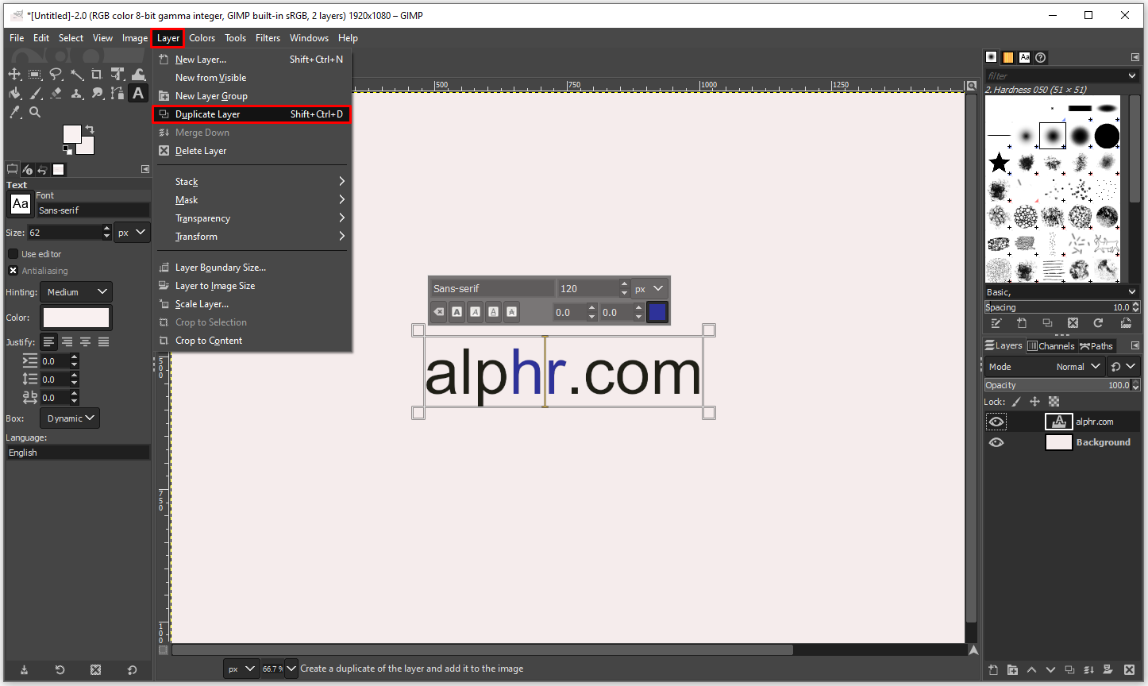Image resolution: width=1148 pixels, height=686 pixels.
Task: Choose Delete Layer from the menu
Action: point(252,151)
